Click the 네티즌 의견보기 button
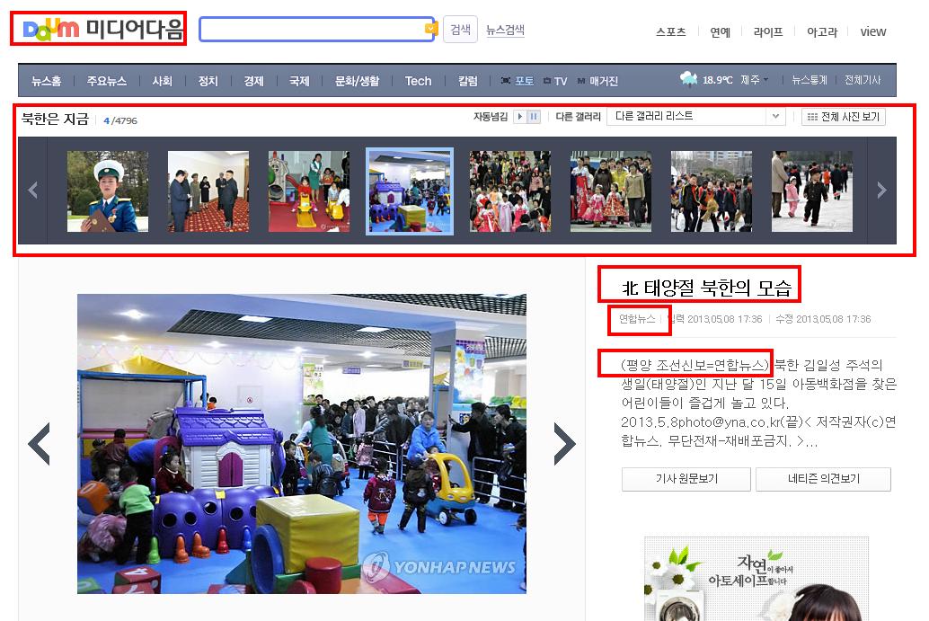The width and height of the screenshot is (929, 621). coord(824,479)
